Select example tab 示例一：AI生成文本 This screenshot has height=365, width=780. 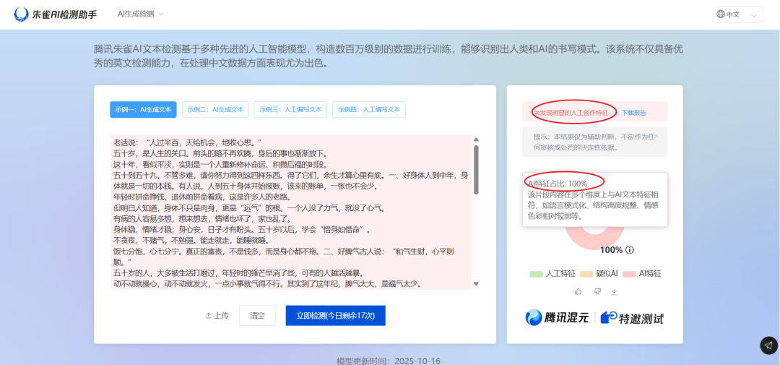click(x=143, y=110)
